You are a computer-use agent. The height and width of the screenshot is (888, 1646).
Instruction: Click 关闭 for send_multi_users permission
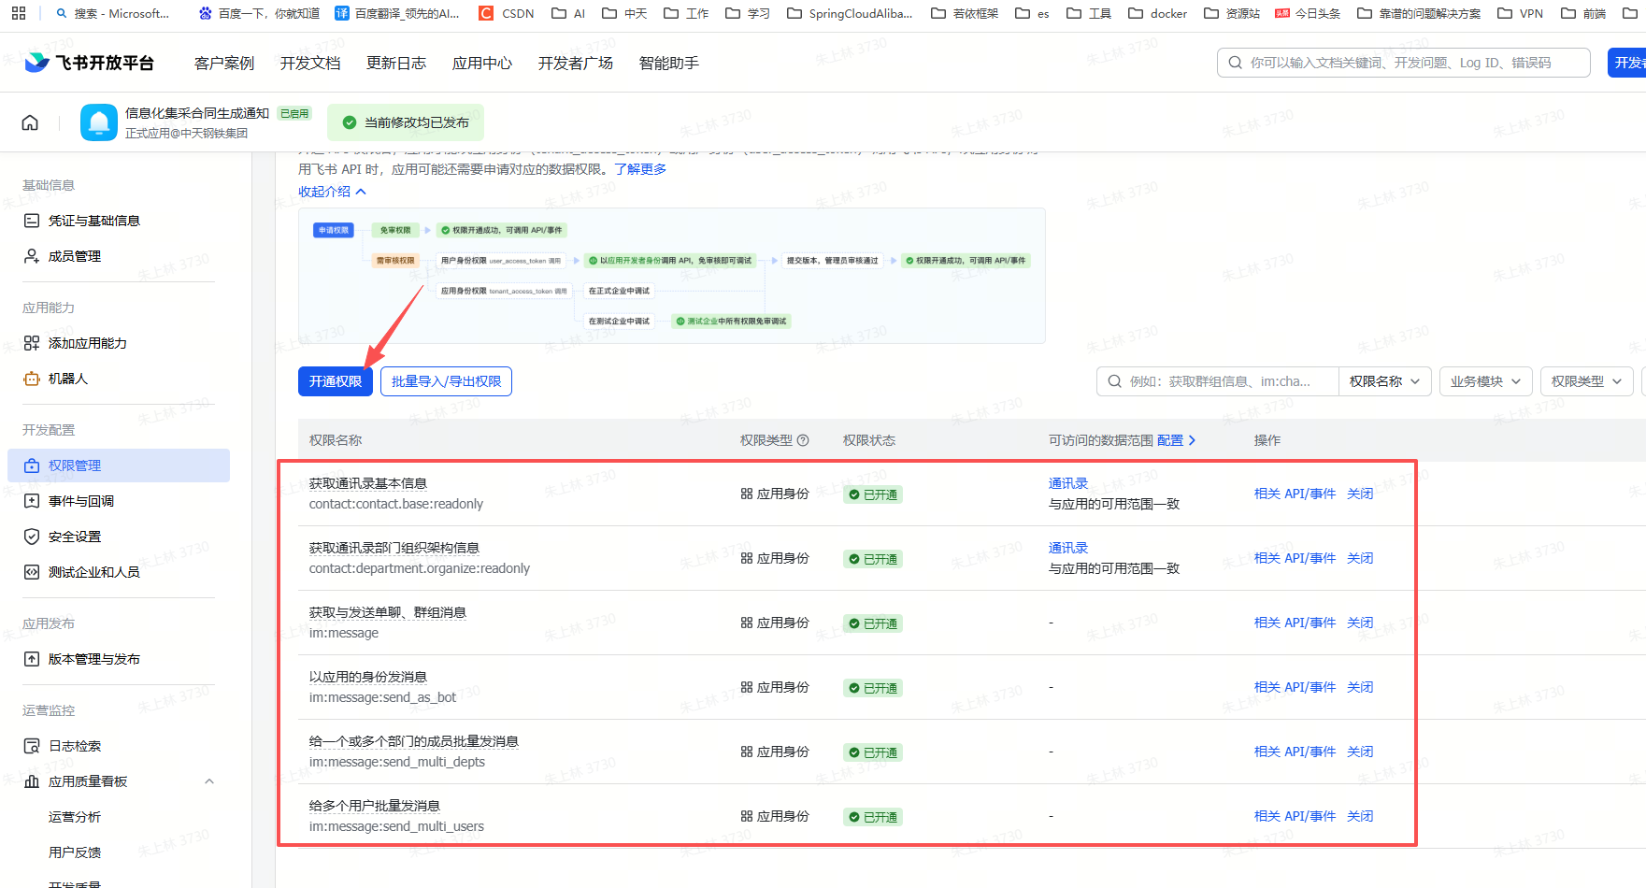(1360, 816)
